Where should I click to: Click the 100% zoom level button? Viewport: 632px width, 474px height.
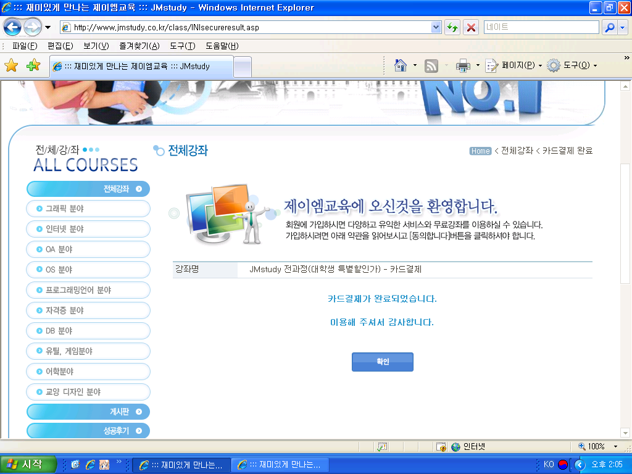592,447
